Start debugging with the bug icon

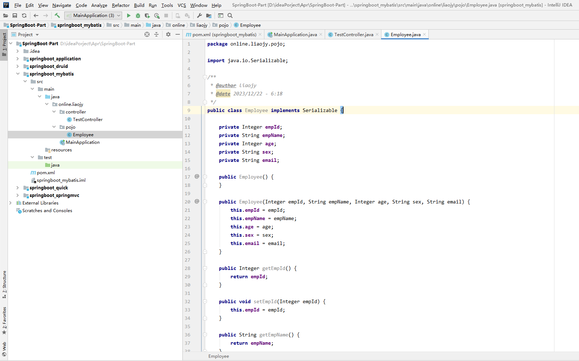(x=138, y=16)
